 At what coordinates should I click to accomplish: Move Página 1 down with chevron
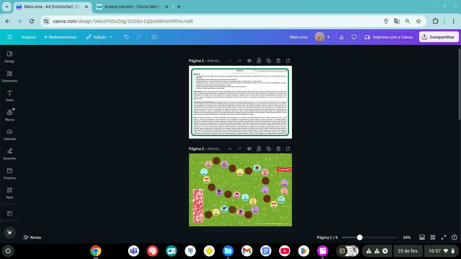pyautogui.click(x=240, y=61)
